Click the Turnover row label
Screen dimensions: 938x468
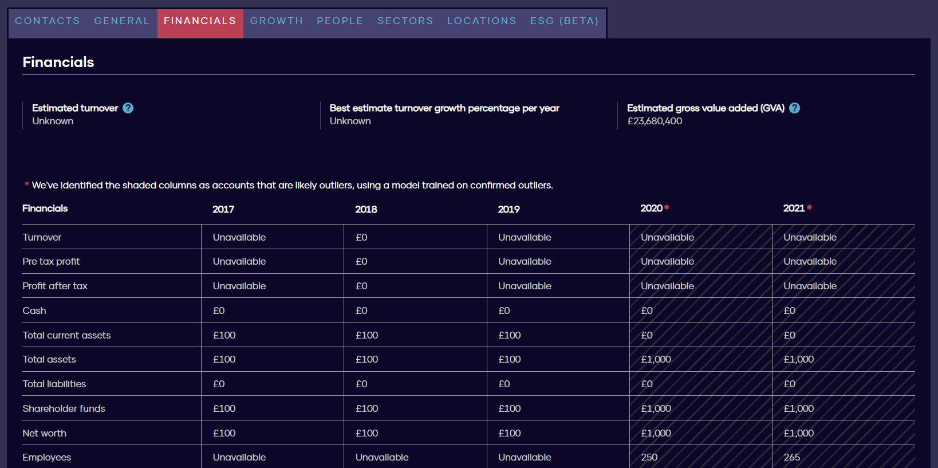point(42,237)
